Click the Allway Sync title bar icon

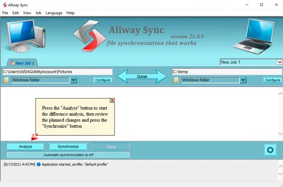[x=5, y=5]
